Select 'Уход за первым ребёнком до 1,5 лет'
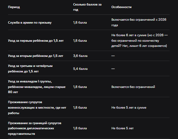This screenshot has width=178, height=139. click(x=36, y=41)
